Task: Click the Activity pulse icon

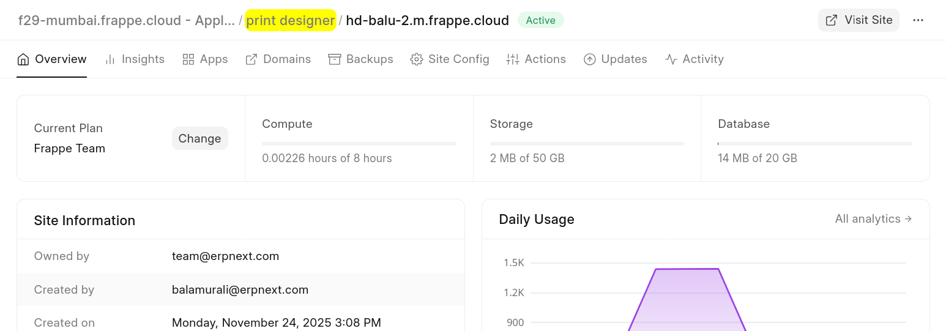Action: tap(671, 59)
